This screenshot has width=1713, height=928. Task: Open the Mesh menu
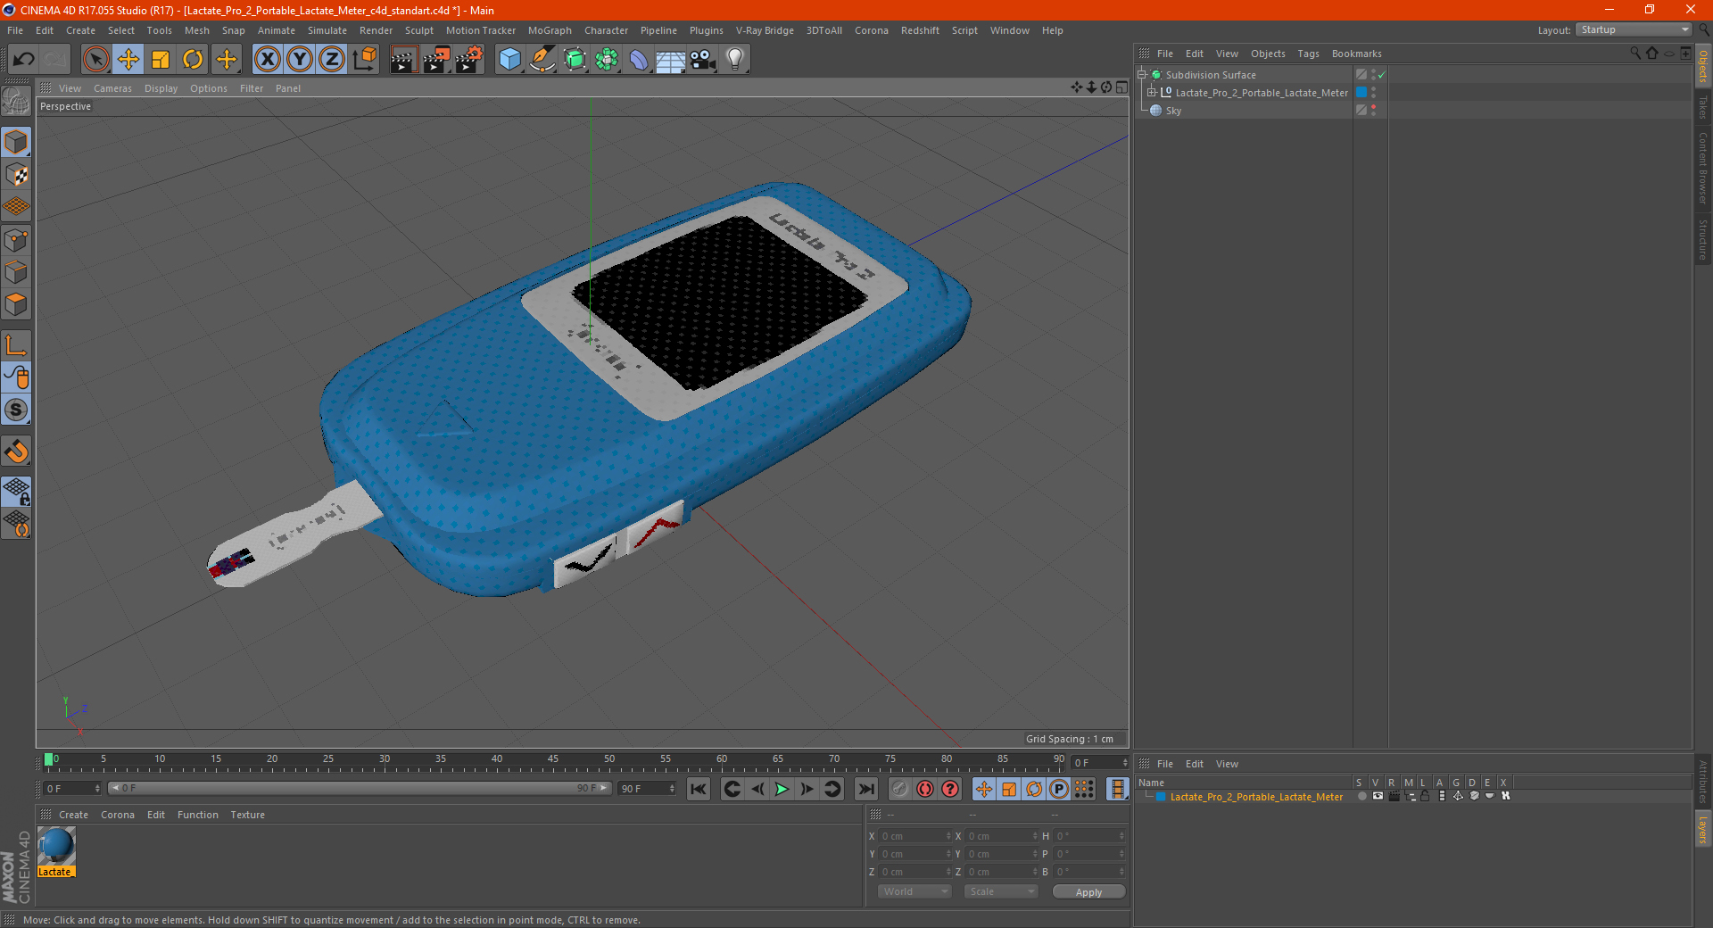(x=196, y=30)
